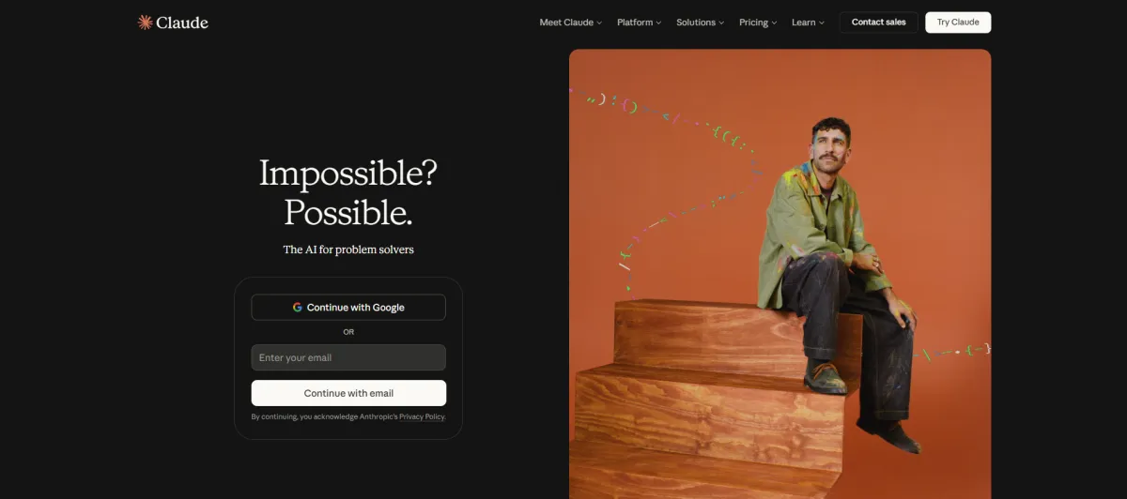Viewport: 1127px width, 499px height.
Task: Select the Solutions menu item
Action: tap(701, 23)
